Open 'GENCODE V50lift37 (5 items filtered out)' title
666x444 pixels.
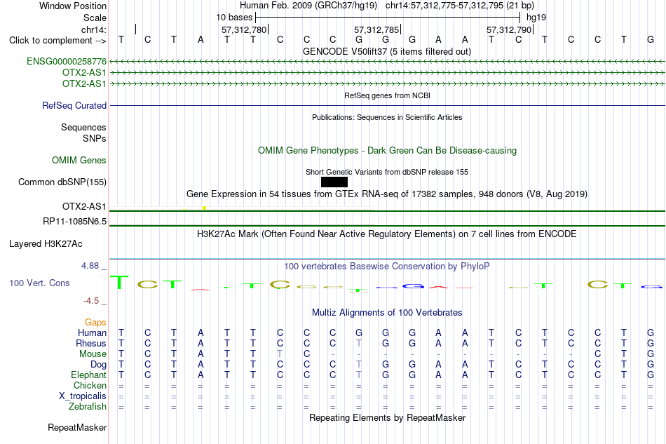pyautogui.click(x=387, y=51)
